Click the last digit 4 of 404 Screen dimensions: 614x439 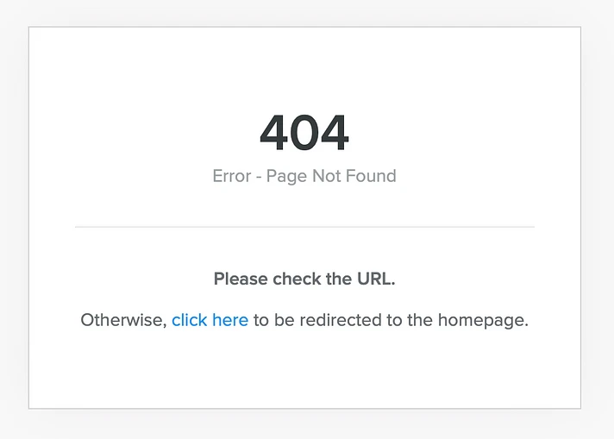pyautogui.click(x=335, y=132)
